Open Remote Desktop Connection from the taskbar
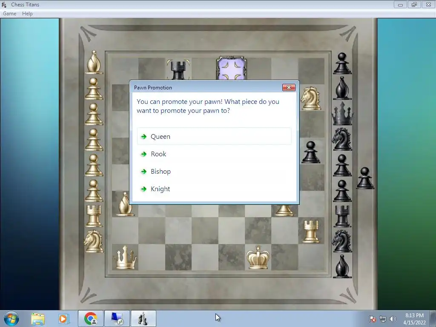This screenshot has width=436, height=327. tap(117, 318)
